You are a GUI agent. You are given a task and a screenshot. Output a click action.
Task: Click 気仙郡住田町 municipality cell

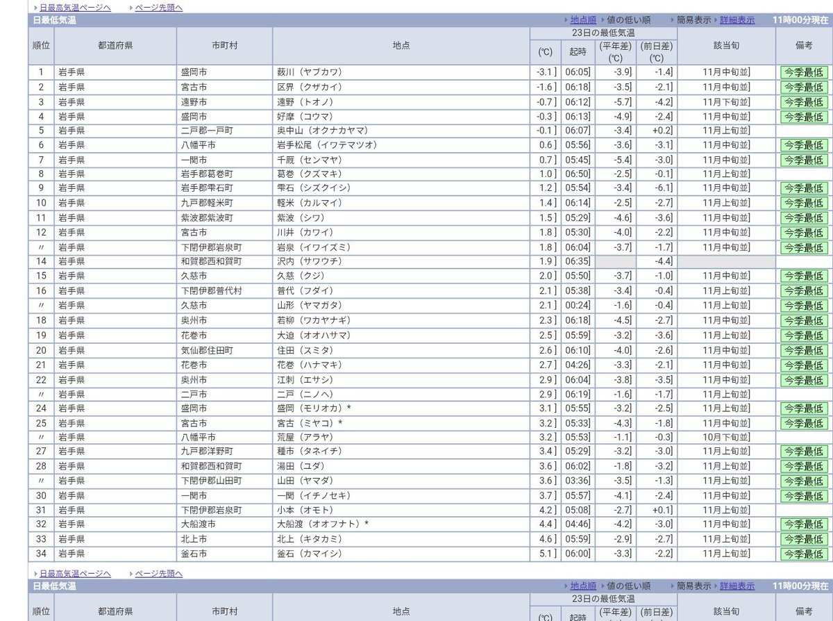click(225, 350)
